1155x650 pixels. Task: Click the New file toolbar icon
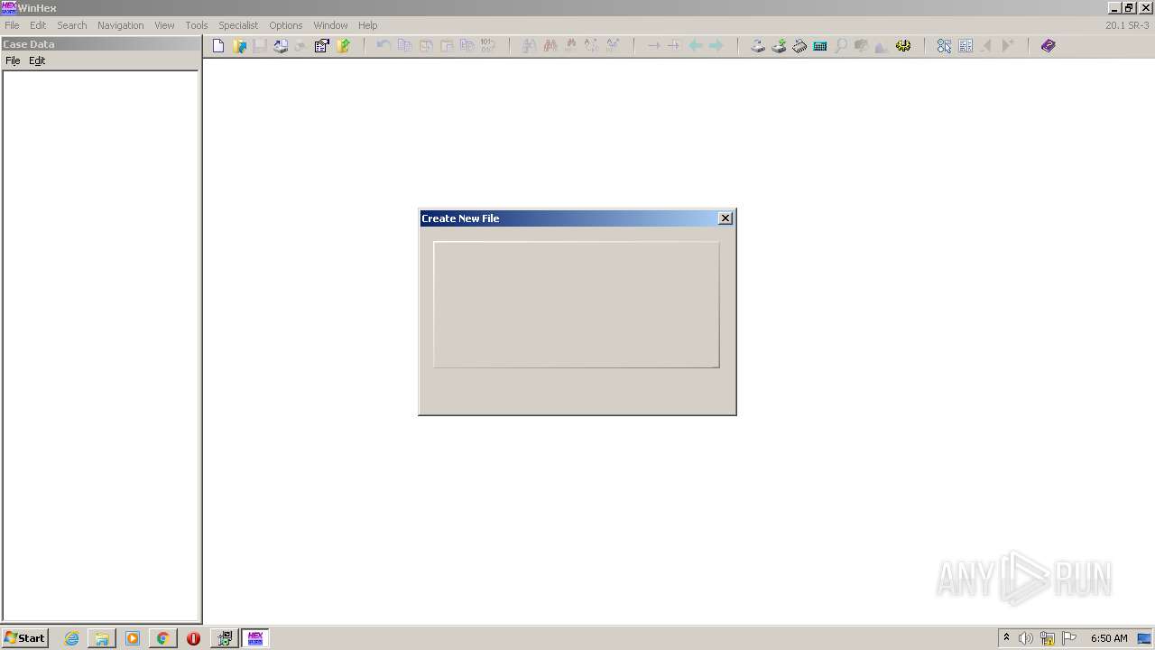tap(218, 46)
